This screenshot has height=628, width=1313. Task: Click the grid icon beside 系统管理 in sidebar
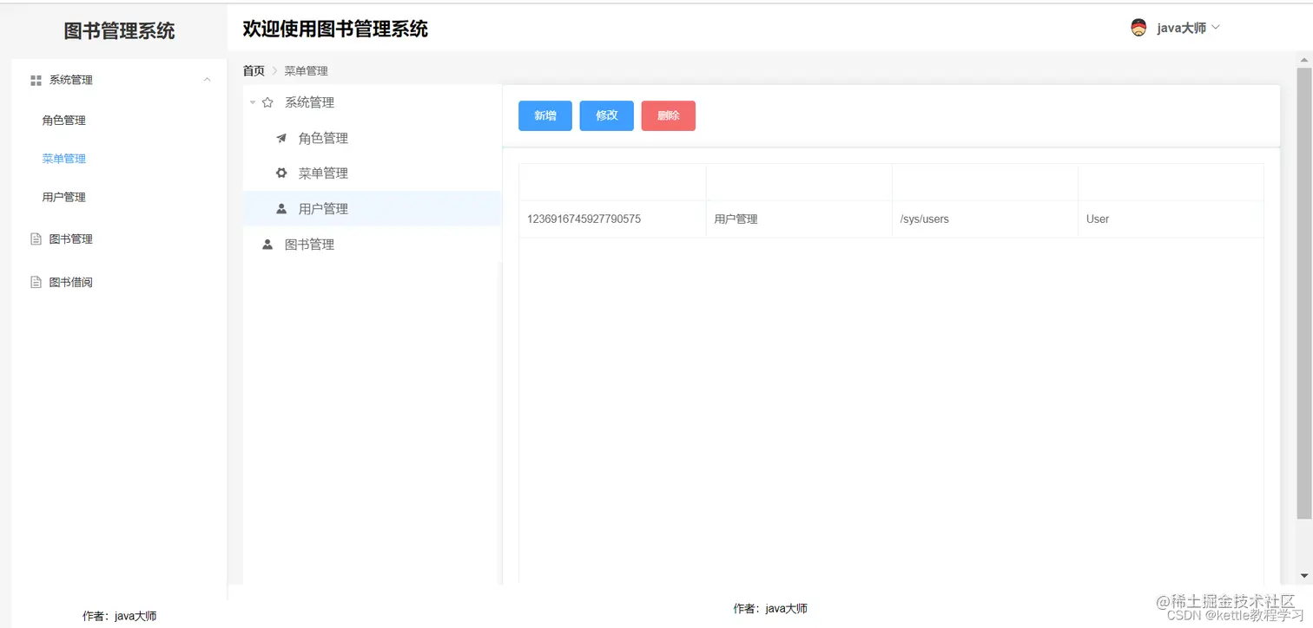click(x=36, y=80)
